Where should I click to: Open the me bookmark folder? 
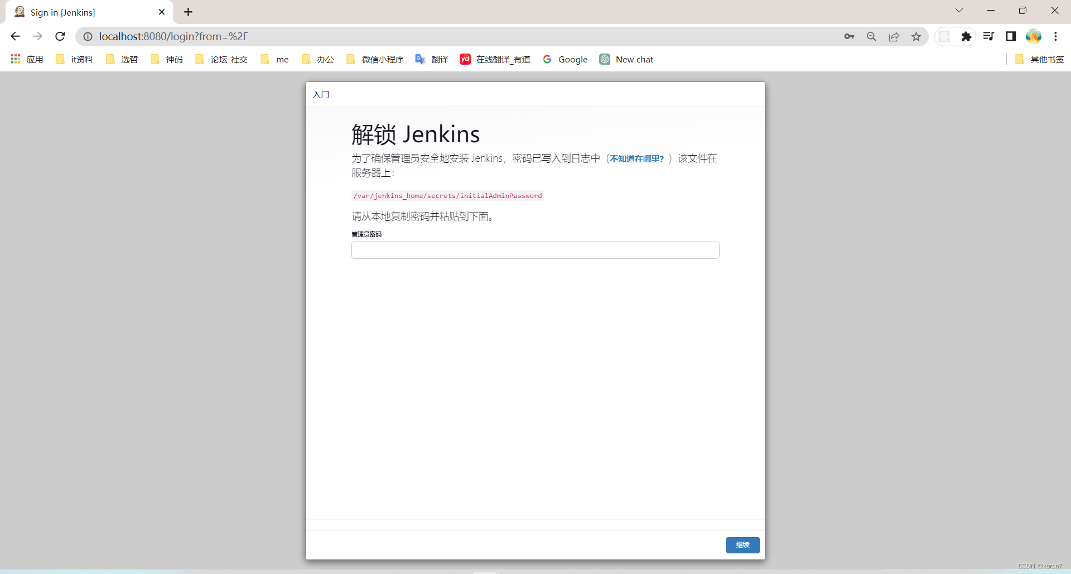[275, 59]
